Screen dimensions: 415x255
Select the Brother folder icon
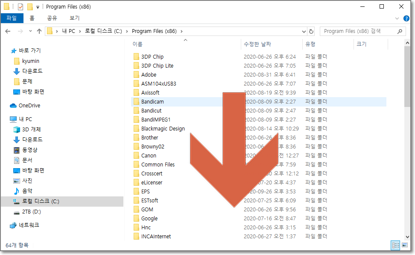[x=136, y=137]
